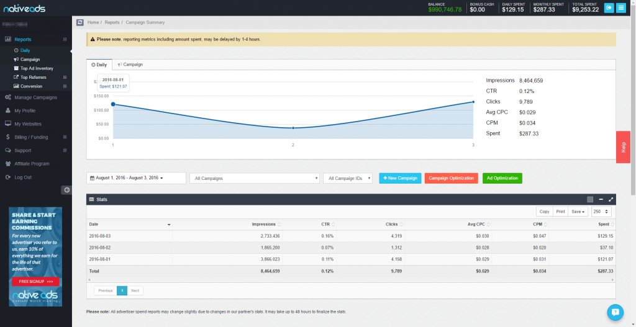Collapse the sidebar with arrow button
This screenshot has height=327, width=636.
pyautogui.click(x=67, y=190)
